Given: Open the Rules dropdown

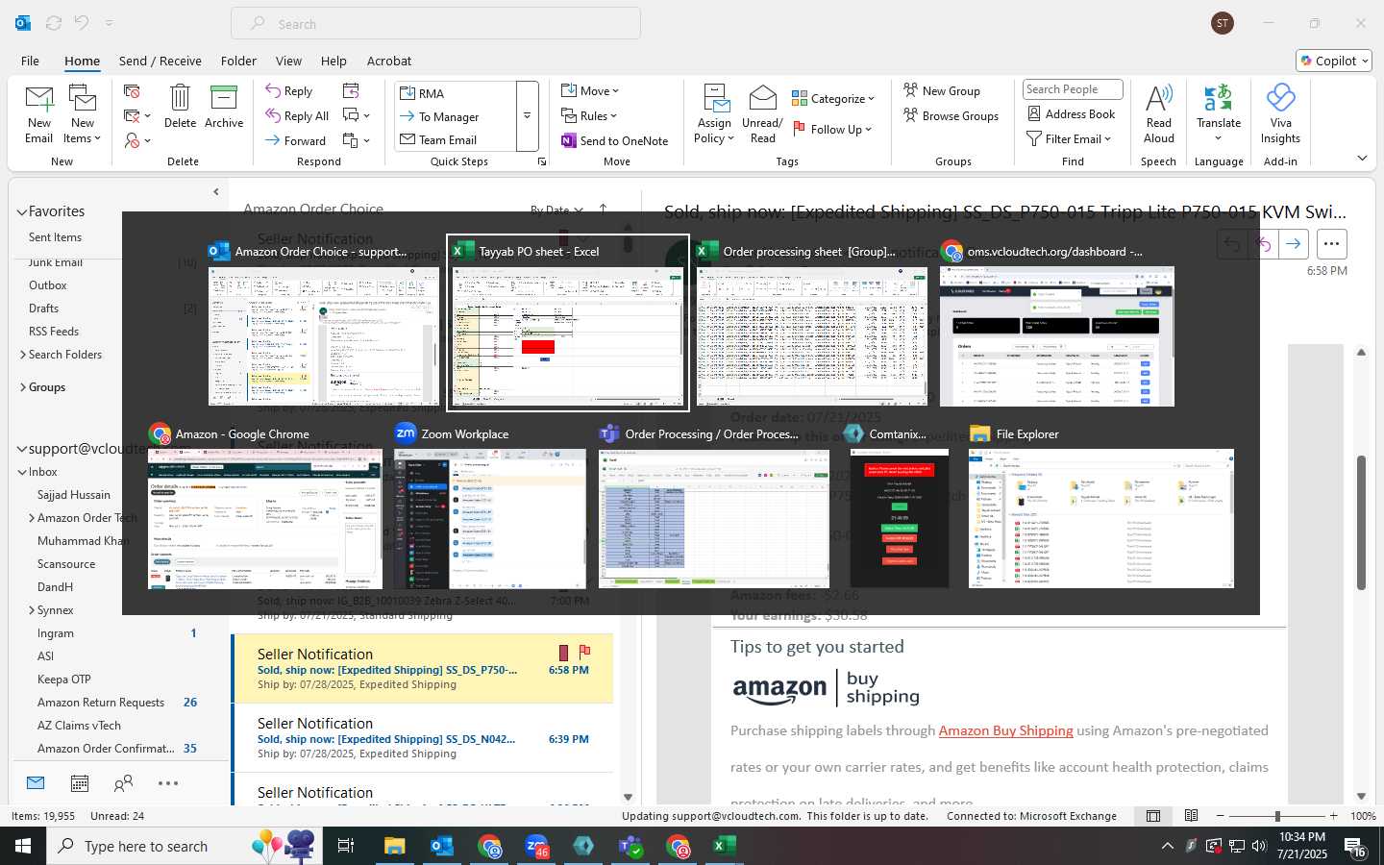Looking at the screenshot, I should coord(589,116).
